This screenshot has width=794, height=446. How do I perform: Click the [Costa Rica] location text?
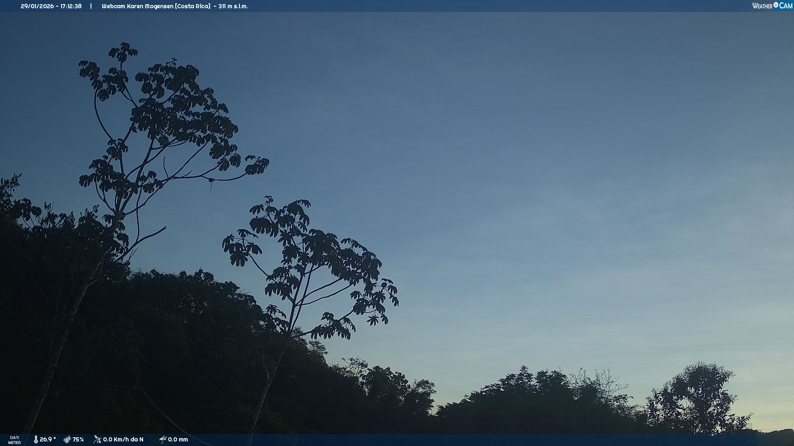point(192,6)
